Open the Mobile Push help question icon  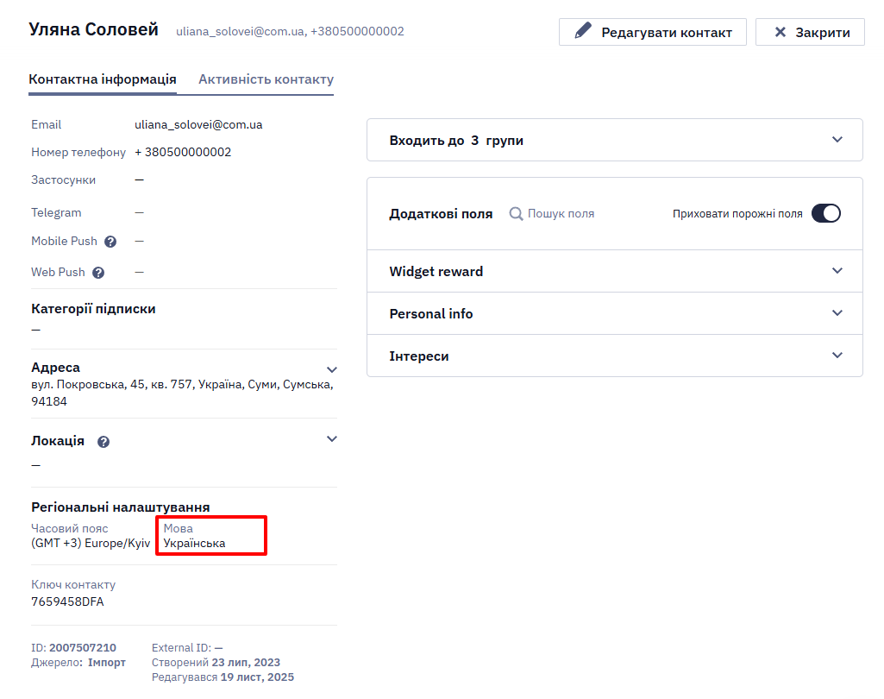click(110, 242)
